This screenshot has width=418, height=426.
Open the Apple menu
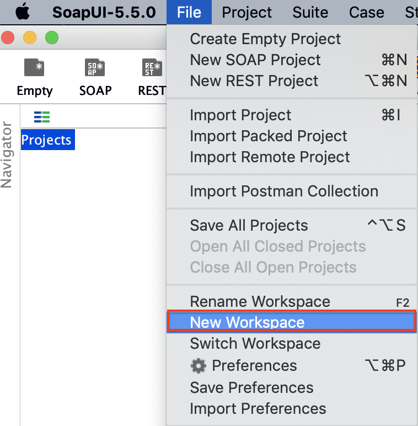23,12
